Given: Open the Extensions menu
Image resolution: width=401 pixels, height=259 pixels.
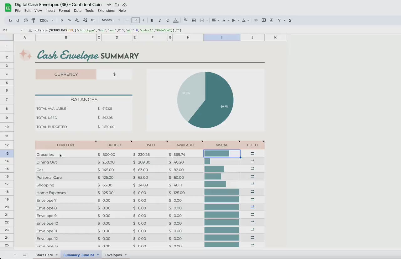Looking at the screenshot, I should pyautogui.click(x=106, y=11).
